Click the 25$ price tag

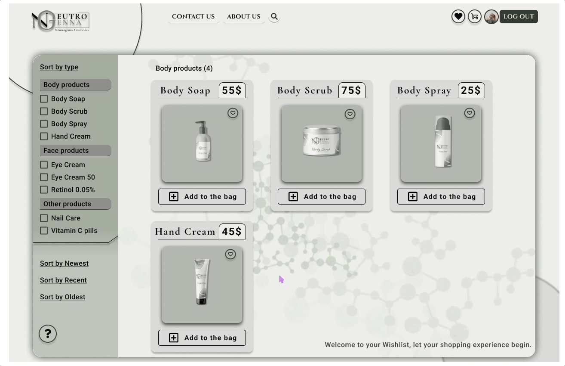(471, 90)
